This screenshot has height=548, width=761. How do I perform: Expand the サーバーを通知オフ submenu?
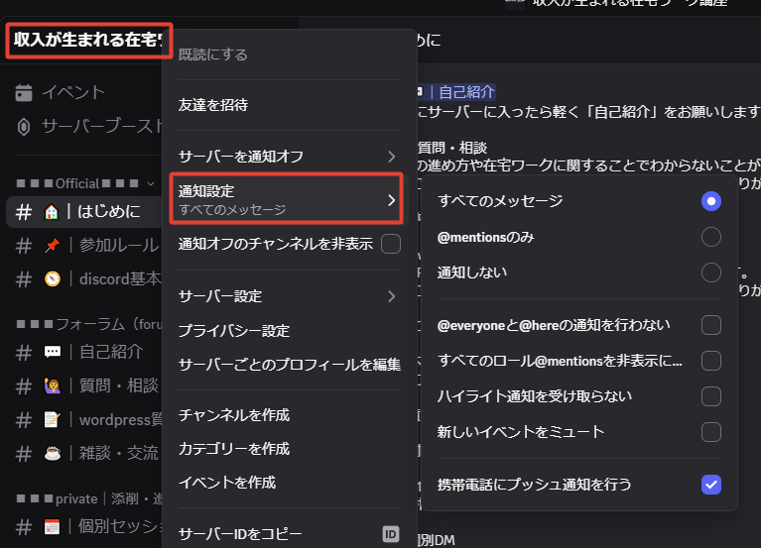[391, 157]
